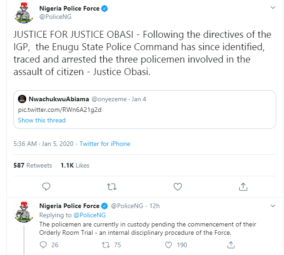The image size is (284, 255).
Task: Like the reply tweet with 190 likes
Action: coord(169,245)
